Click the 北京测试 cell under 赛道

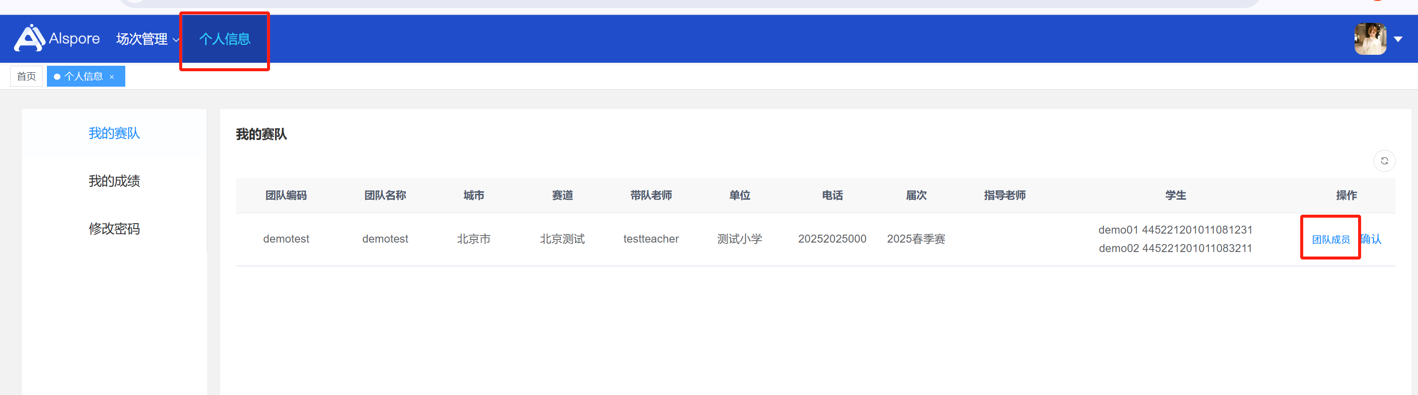562,239
